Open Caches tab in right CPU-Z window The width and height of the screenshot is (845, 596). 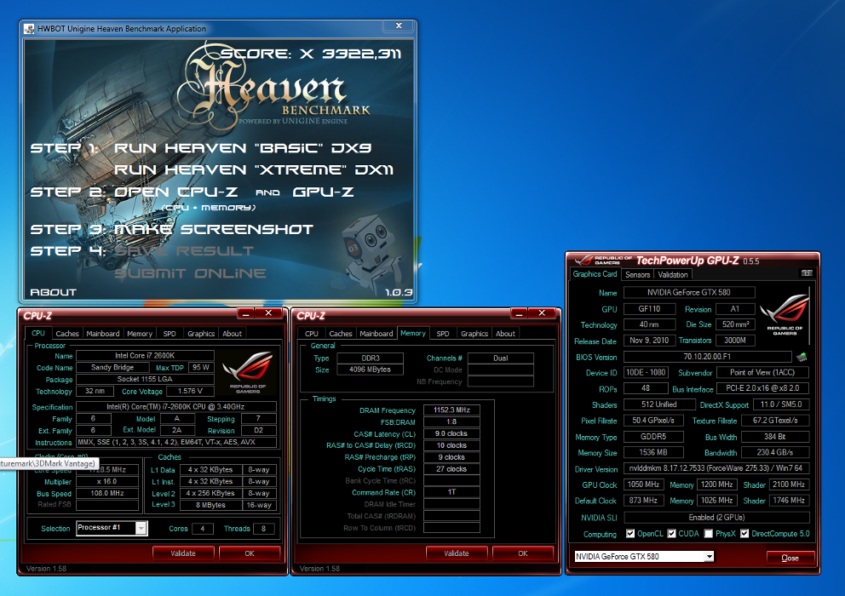pyautogui.click(x=341, y=334)
